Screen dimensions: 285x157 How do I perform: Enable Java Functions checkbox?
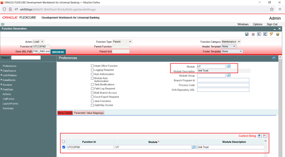tap(92, 101)
